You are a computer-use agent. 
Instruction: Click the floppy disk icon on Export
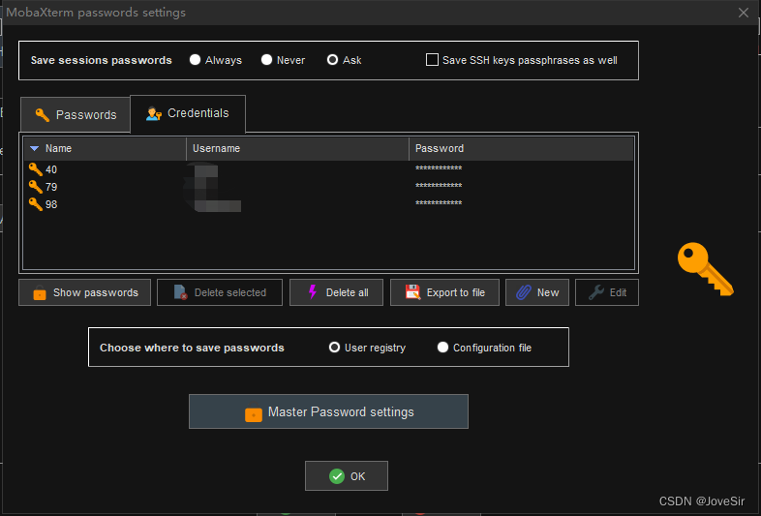pos(412,292)
